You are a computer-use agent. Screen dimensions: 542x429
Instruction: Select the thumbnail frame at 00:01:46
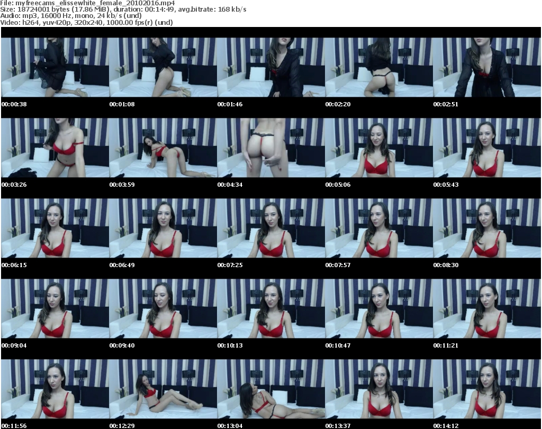(x=271, y=67)
